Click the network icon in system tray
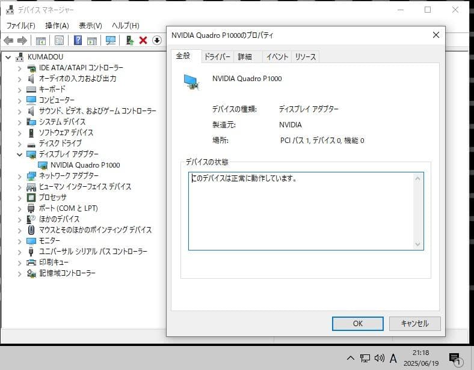This screenshot has height=370, width=474. click(x=365, y=359)
